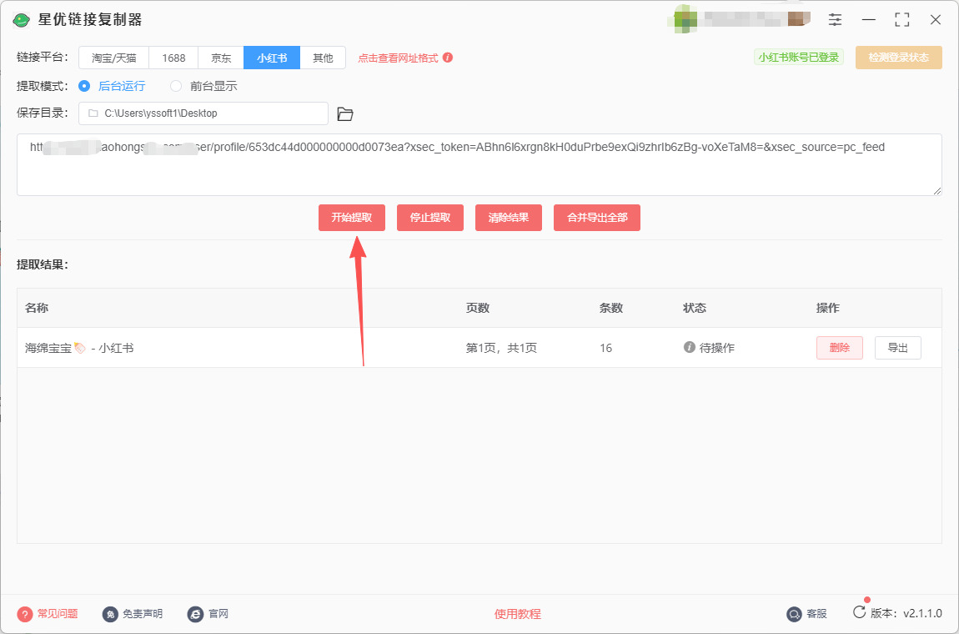Click 检测登录状态 button
Viewport: 959px width, 634px height.
pos(898,58)
